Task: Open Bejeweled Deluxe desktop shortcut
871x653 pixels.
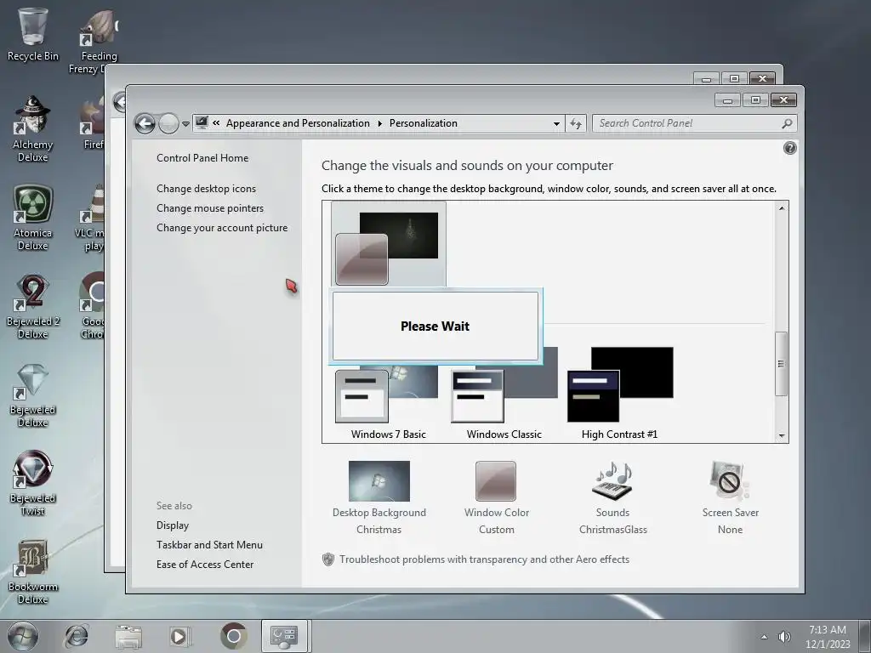Action: pos(33,395)
